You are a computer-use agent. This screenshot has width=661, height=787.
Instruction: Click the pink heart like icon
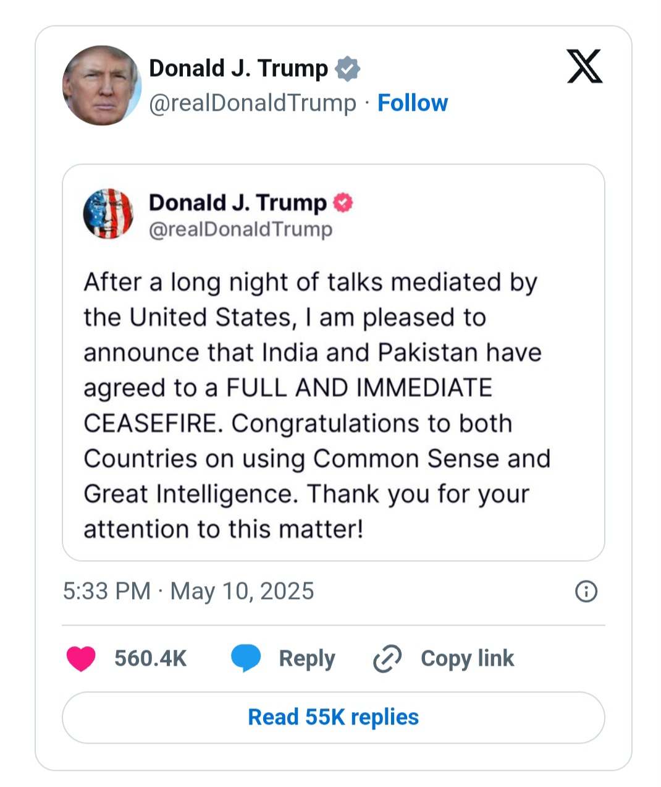pos(81,658)
